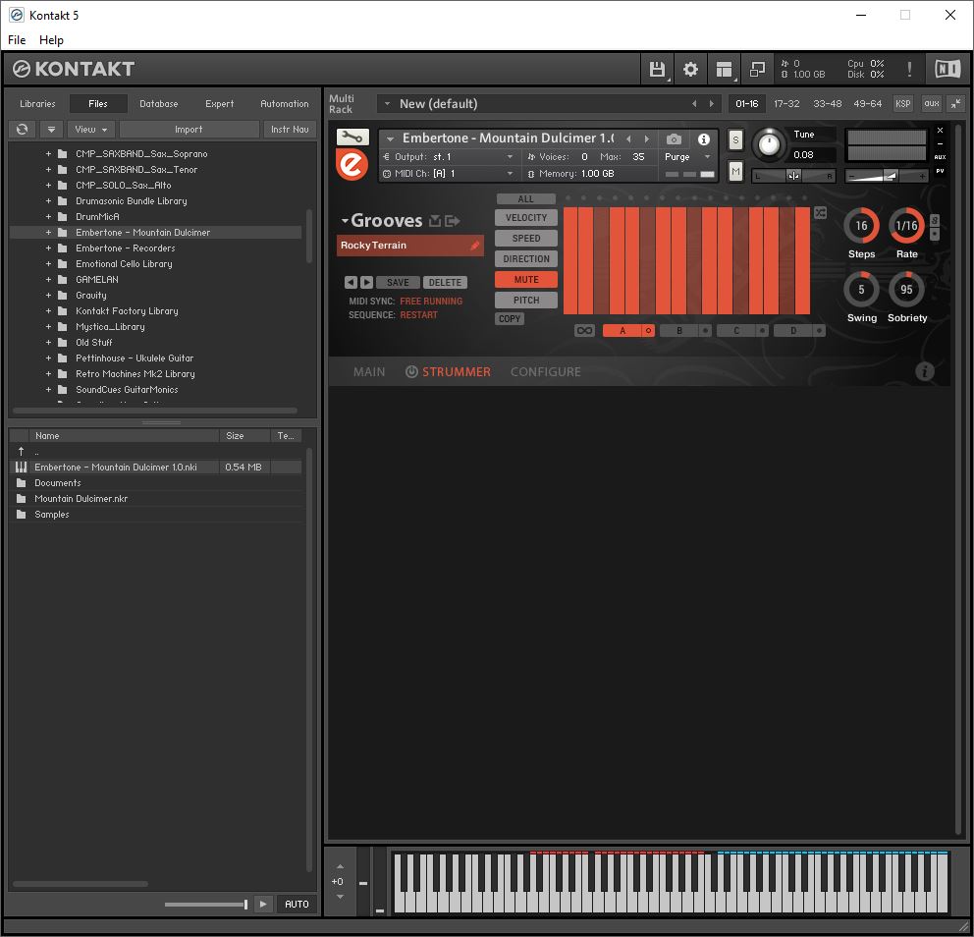Play preview with the play button

coord(263,904)
